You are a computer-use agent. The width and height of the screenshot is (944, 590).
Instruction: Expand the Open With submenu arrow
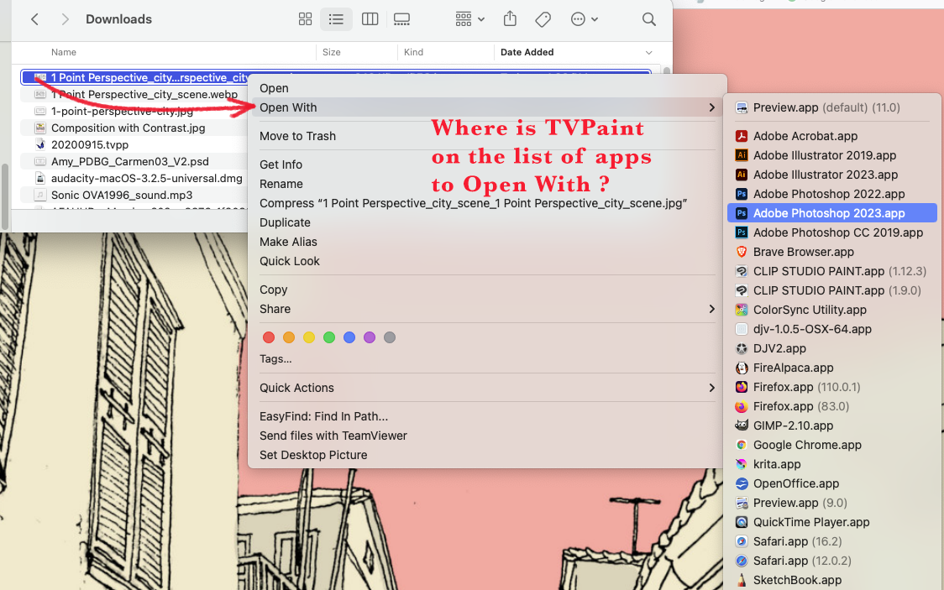(x=711, y=107)
